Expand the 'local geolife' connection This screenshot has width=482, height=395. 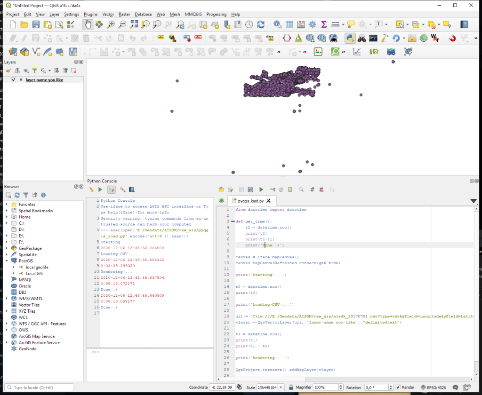click(14, 267)
